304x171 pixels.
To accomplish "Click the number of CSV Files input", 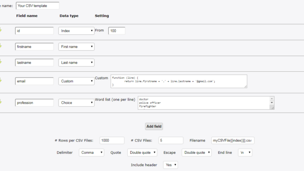I will [171, 141].
